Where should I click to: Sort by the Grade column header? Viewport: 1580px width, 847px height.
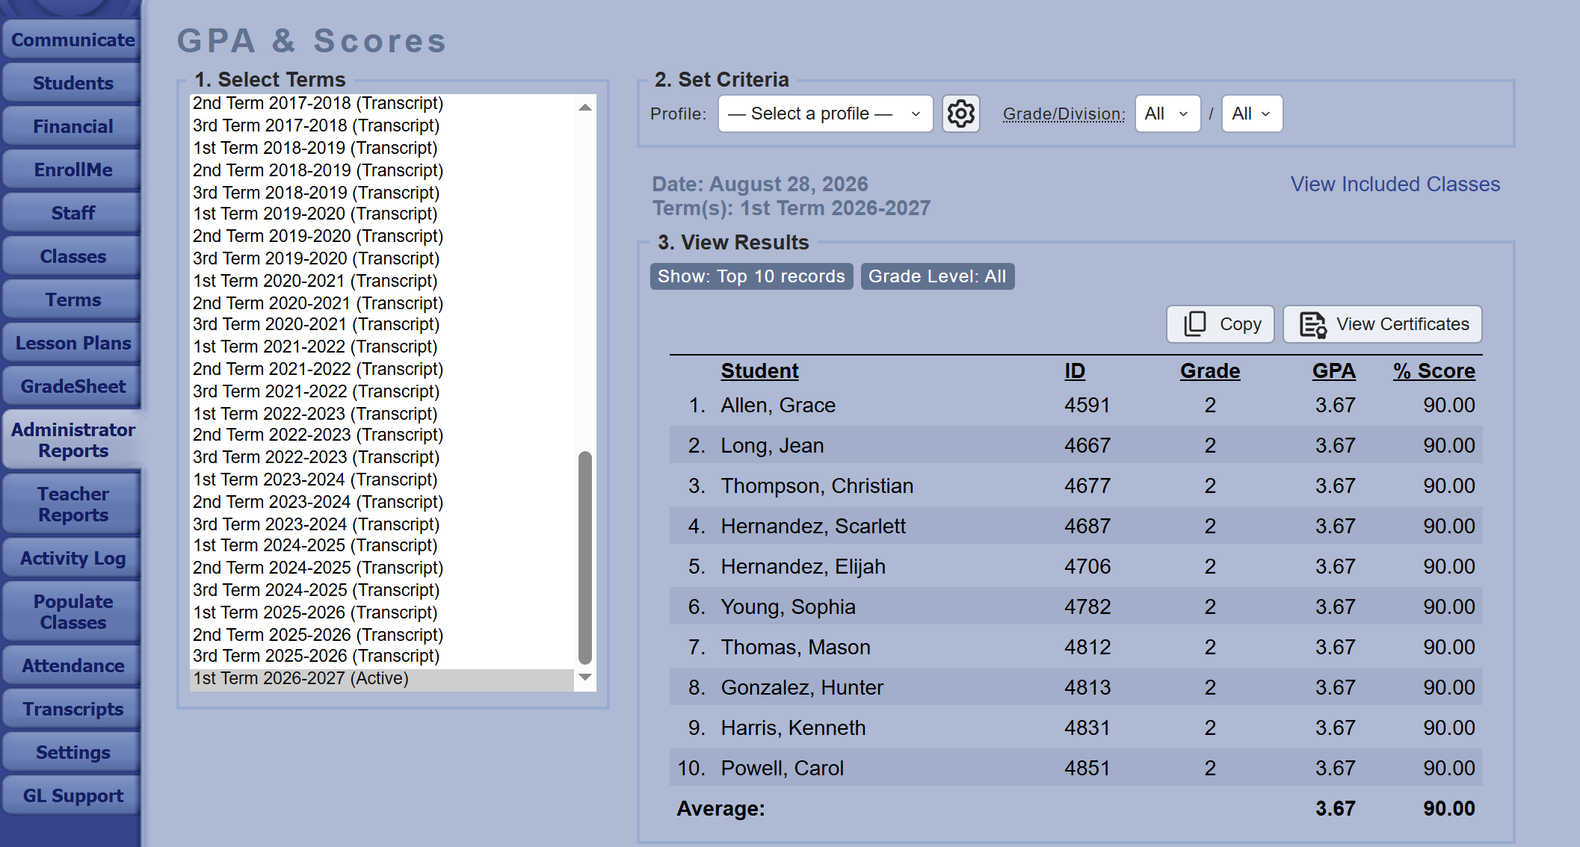coord(1210,371)
